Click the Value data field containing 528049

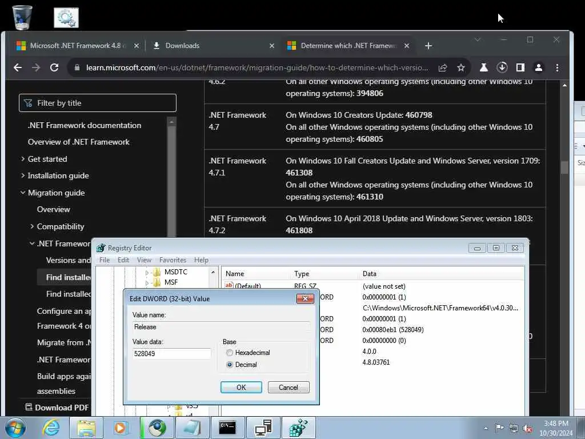(171, 353)
